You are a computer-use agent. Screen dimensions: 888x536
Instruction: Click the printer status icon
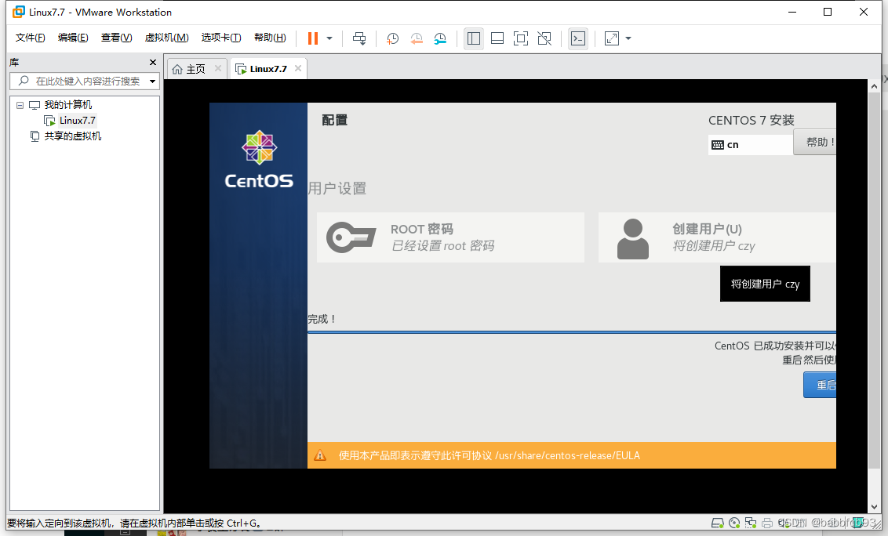tap(767, 523)
